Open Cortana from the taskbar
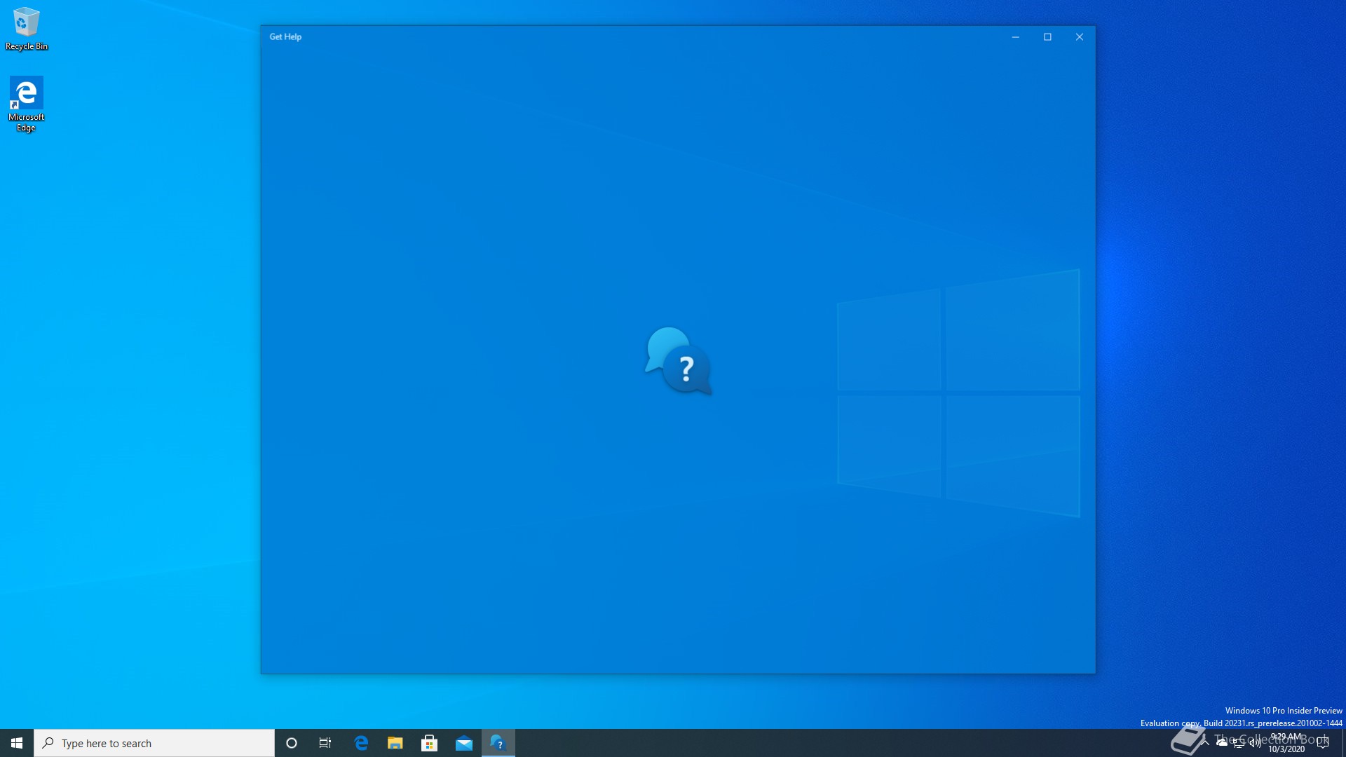 click(x=292, y=743)
